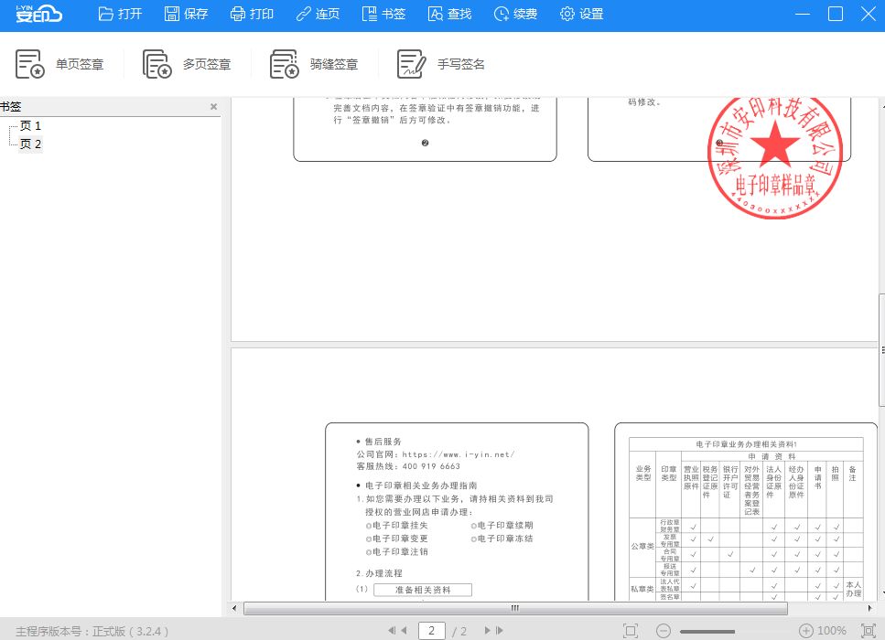The width and height of the screenshot is (885, 640).
Task: Choose the 手写签名 handwritten signature tool
Action: point(437,63)
